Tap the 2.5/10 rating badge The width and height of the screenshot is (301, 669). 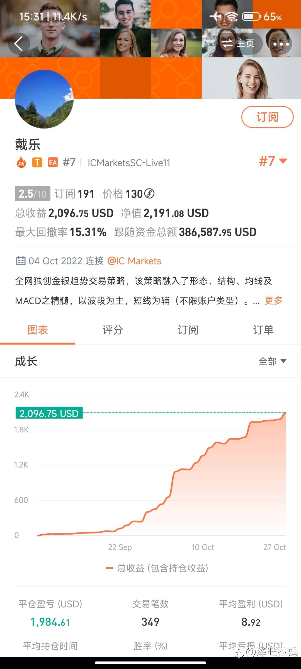tap(32, 194)
